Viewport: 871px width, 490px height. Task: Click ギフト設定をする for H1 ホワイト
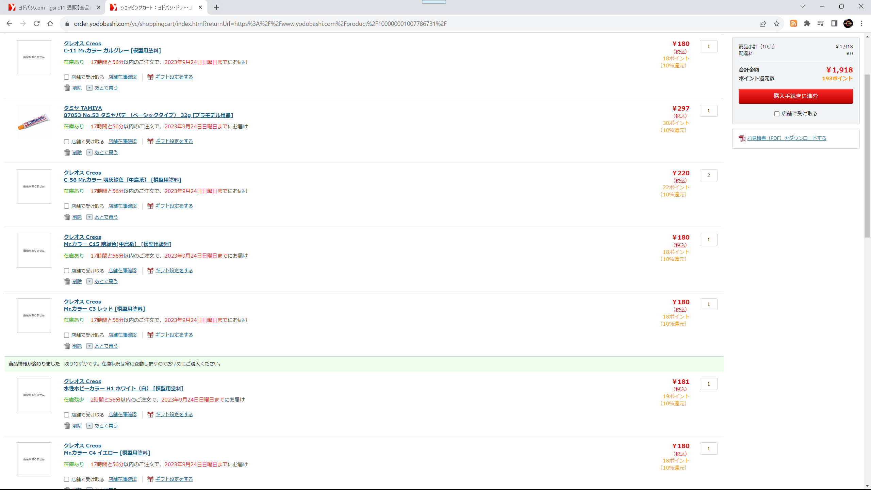pyautogui.click(x=174, y=414)
